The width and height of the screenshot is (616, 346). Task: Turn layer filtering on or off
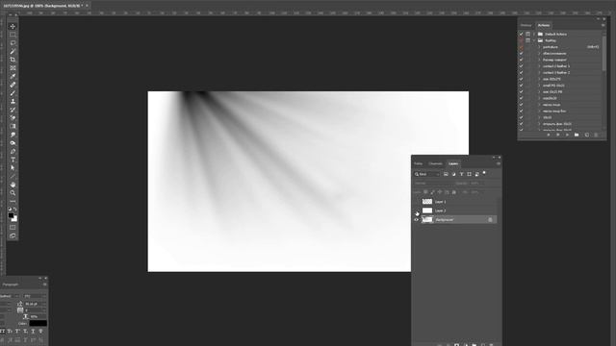484,173
